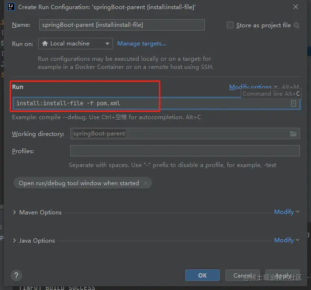Image resolution: width=311 pixels, height=290 pixels.
Task: Click the home icon in Run on selector
Action: 45,44
